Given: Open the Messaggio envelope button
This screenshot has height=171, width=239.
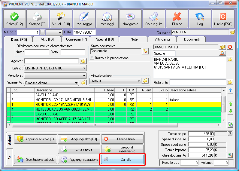Looking at the screenshot, I should [84, 19].
